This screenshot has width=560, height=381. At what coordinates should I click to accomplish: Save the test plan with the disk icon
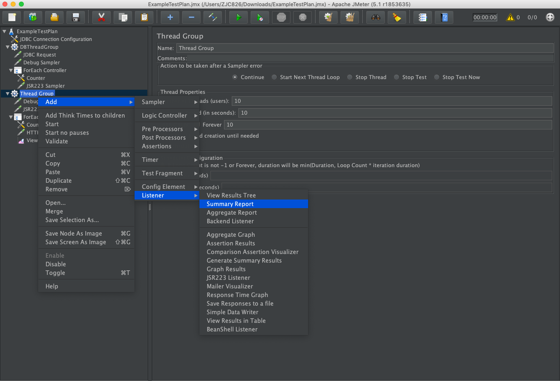point(76,17)
